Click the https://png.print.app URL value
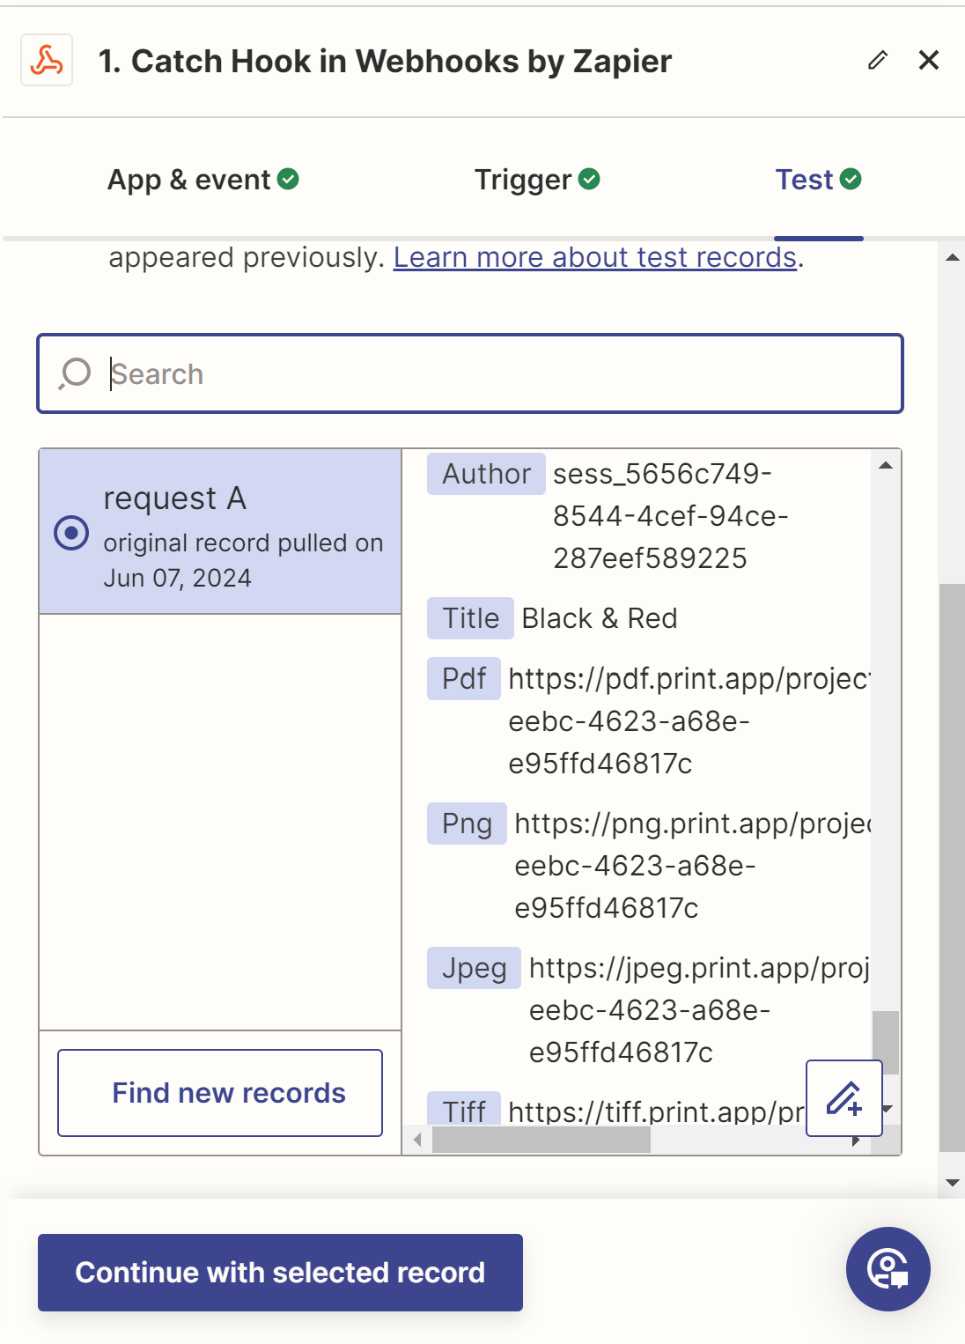 [693, 866]
